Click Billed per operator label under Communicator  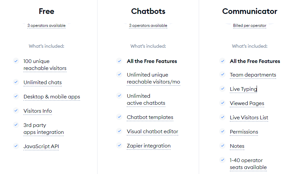[x=250, y=26]
